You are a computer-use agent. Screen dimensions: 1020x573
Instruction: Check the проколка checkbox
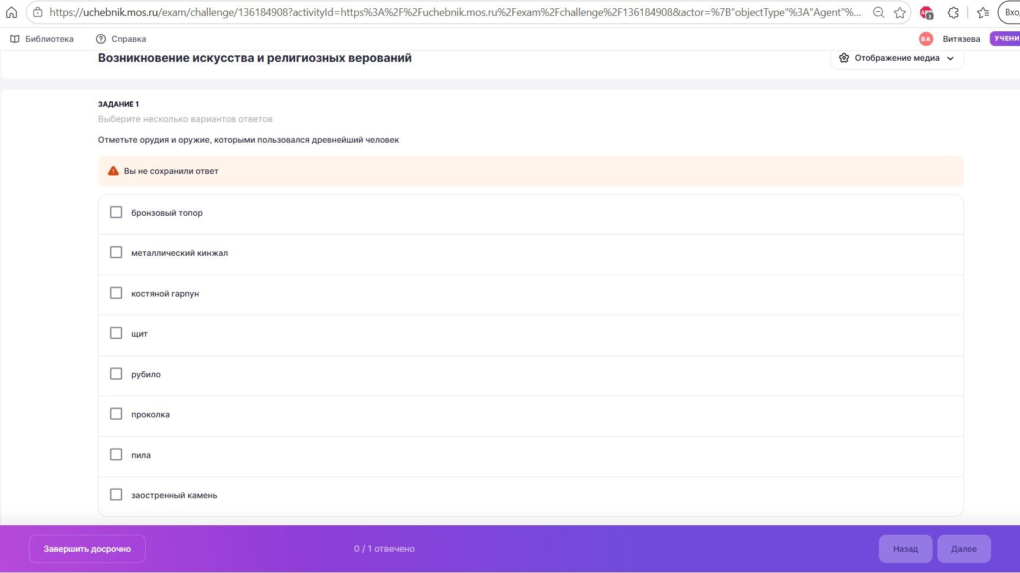pyautogui.click(x=116, y=414)
